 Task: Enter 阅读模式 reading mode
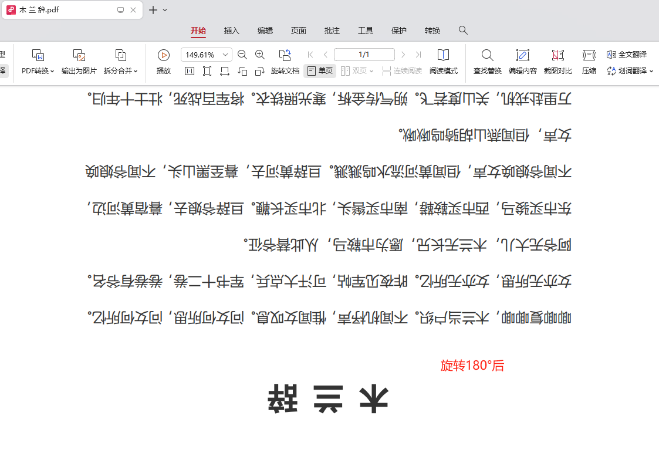(x=444, y=62)
